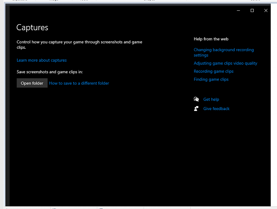Select the 'Save screenshots and game clips in:' label
Viewport: 277px width, 209px height.
49,72
